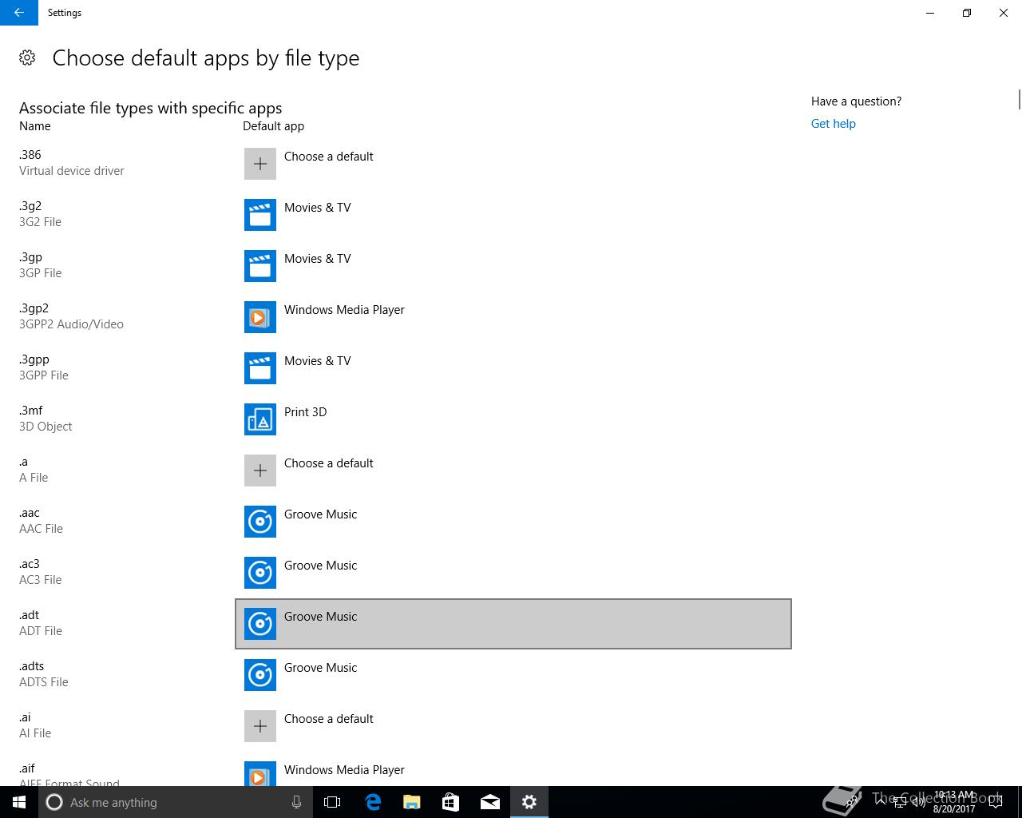The width and height of the screenshot is (1022, 818).
Task: Click the .386 extension label
Action: pyautogui.click(x=30, y=155)
